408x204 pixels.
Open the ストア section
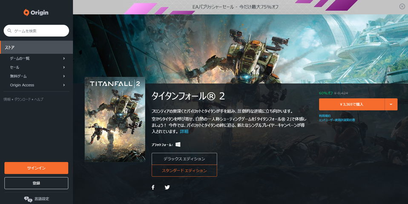pos(37,47)
